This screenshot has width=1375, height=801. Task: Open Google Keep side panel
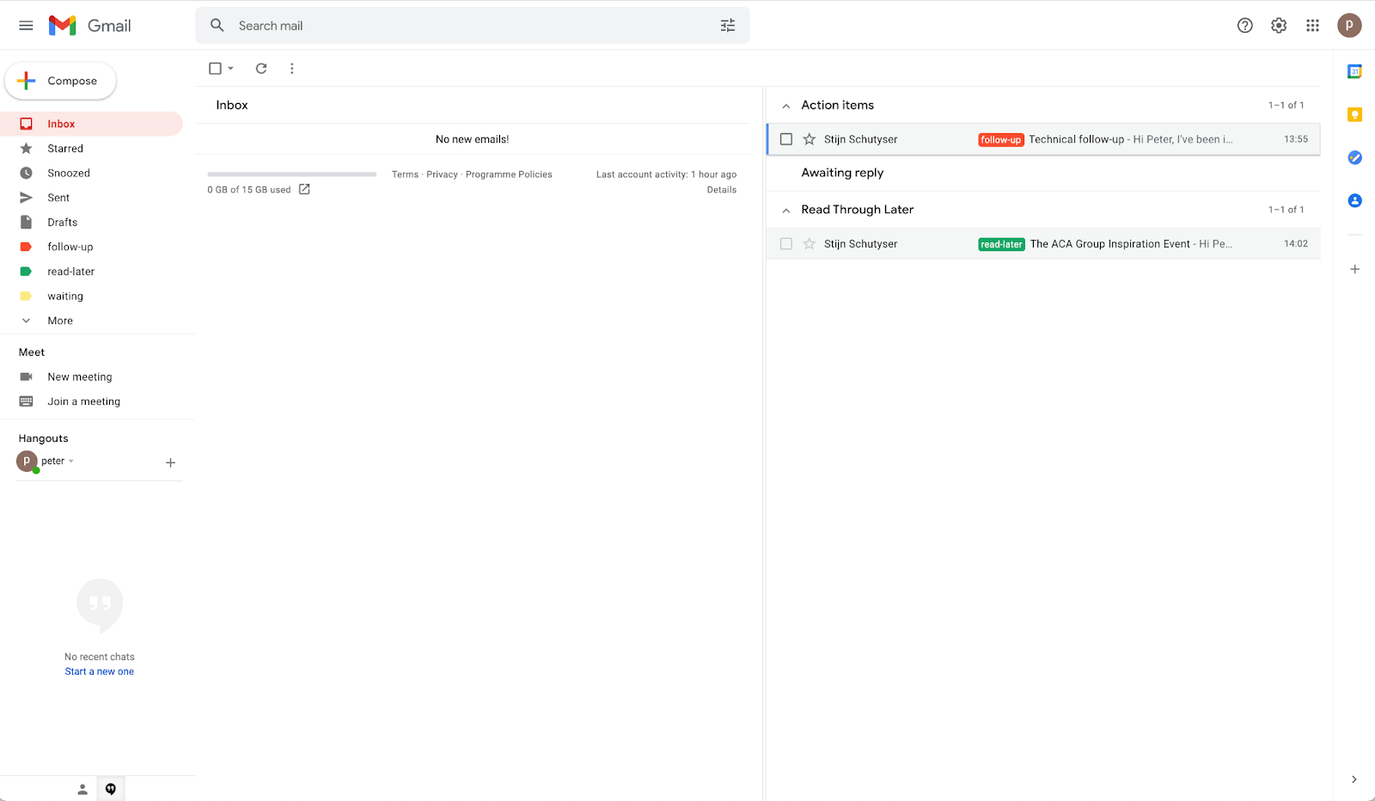click(1354, 115)
